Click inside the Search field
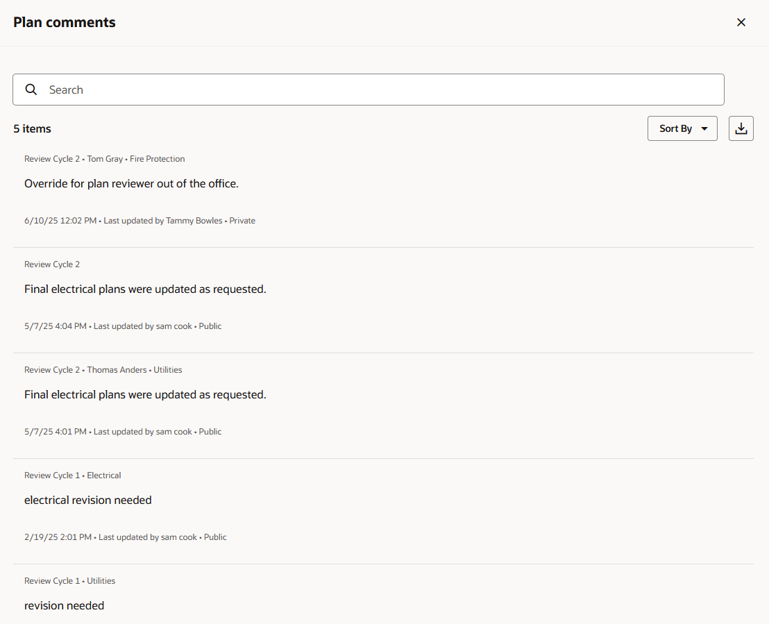The width and height of the screenshot is (769, 624). point(278,90)
